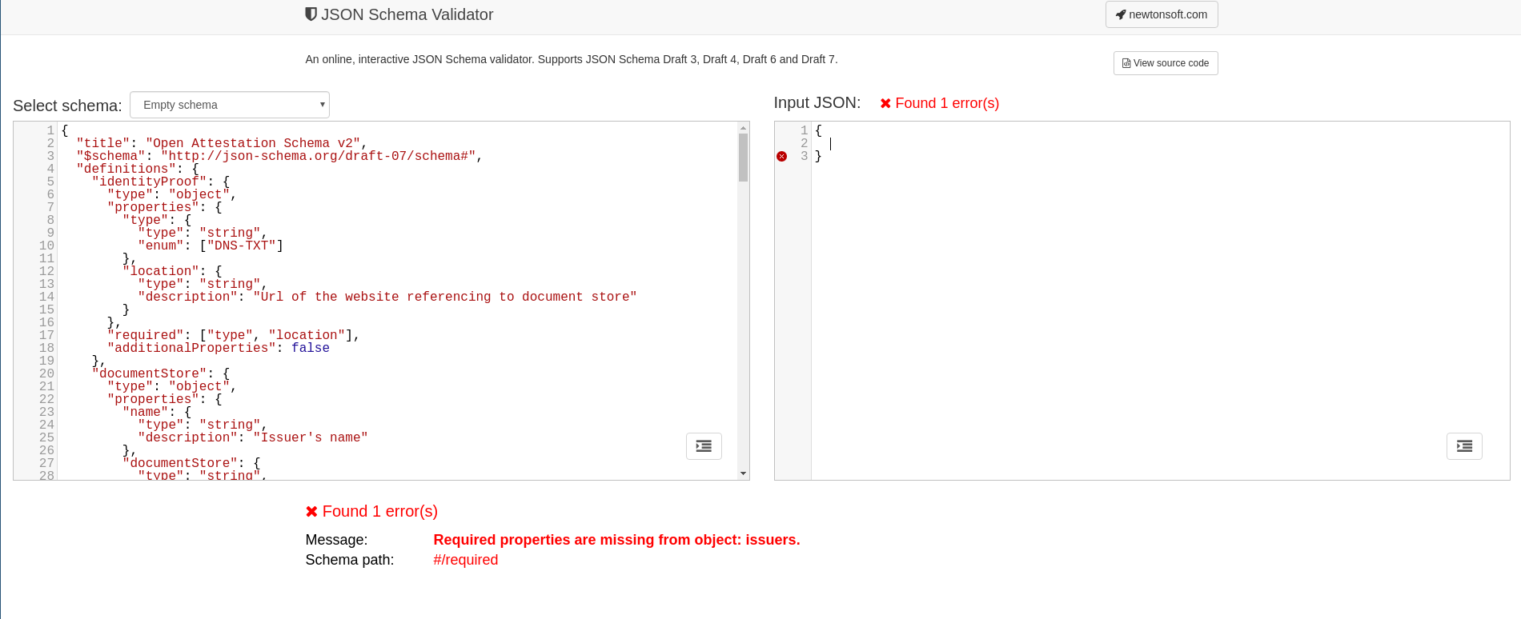Click the opening brace on Input JSON line 1
1521x619 pixels.
[x=818, y=130]
